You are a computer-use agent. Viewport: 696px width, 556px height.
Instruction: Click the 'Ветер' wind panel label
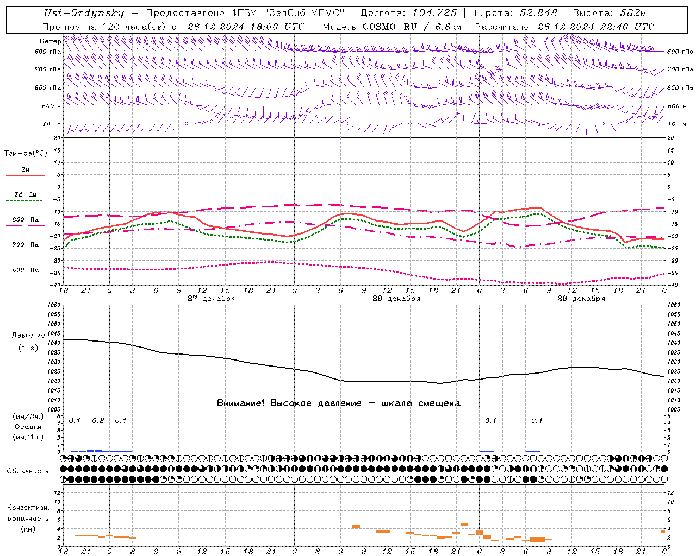click(50, 41)
